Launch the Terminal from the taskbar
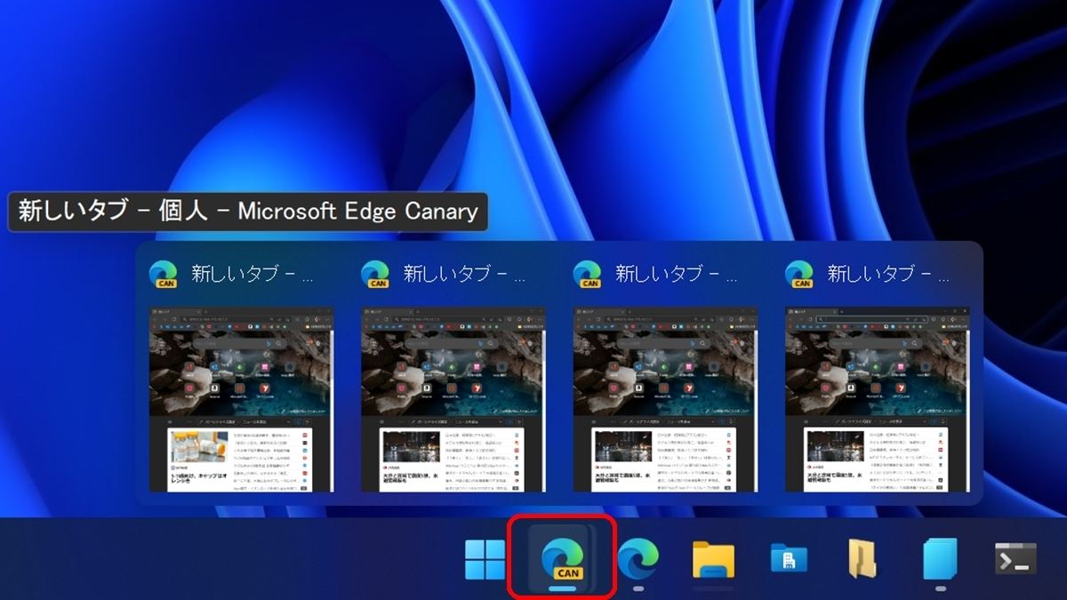Viewport: 1067px width, 600px height. [1015, 558]
